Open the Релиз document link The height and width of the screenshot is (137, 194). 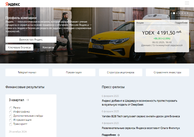click(17, 108)
